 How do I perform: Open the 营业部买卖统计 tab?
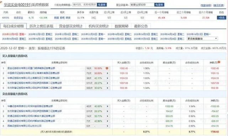[71, 26]
